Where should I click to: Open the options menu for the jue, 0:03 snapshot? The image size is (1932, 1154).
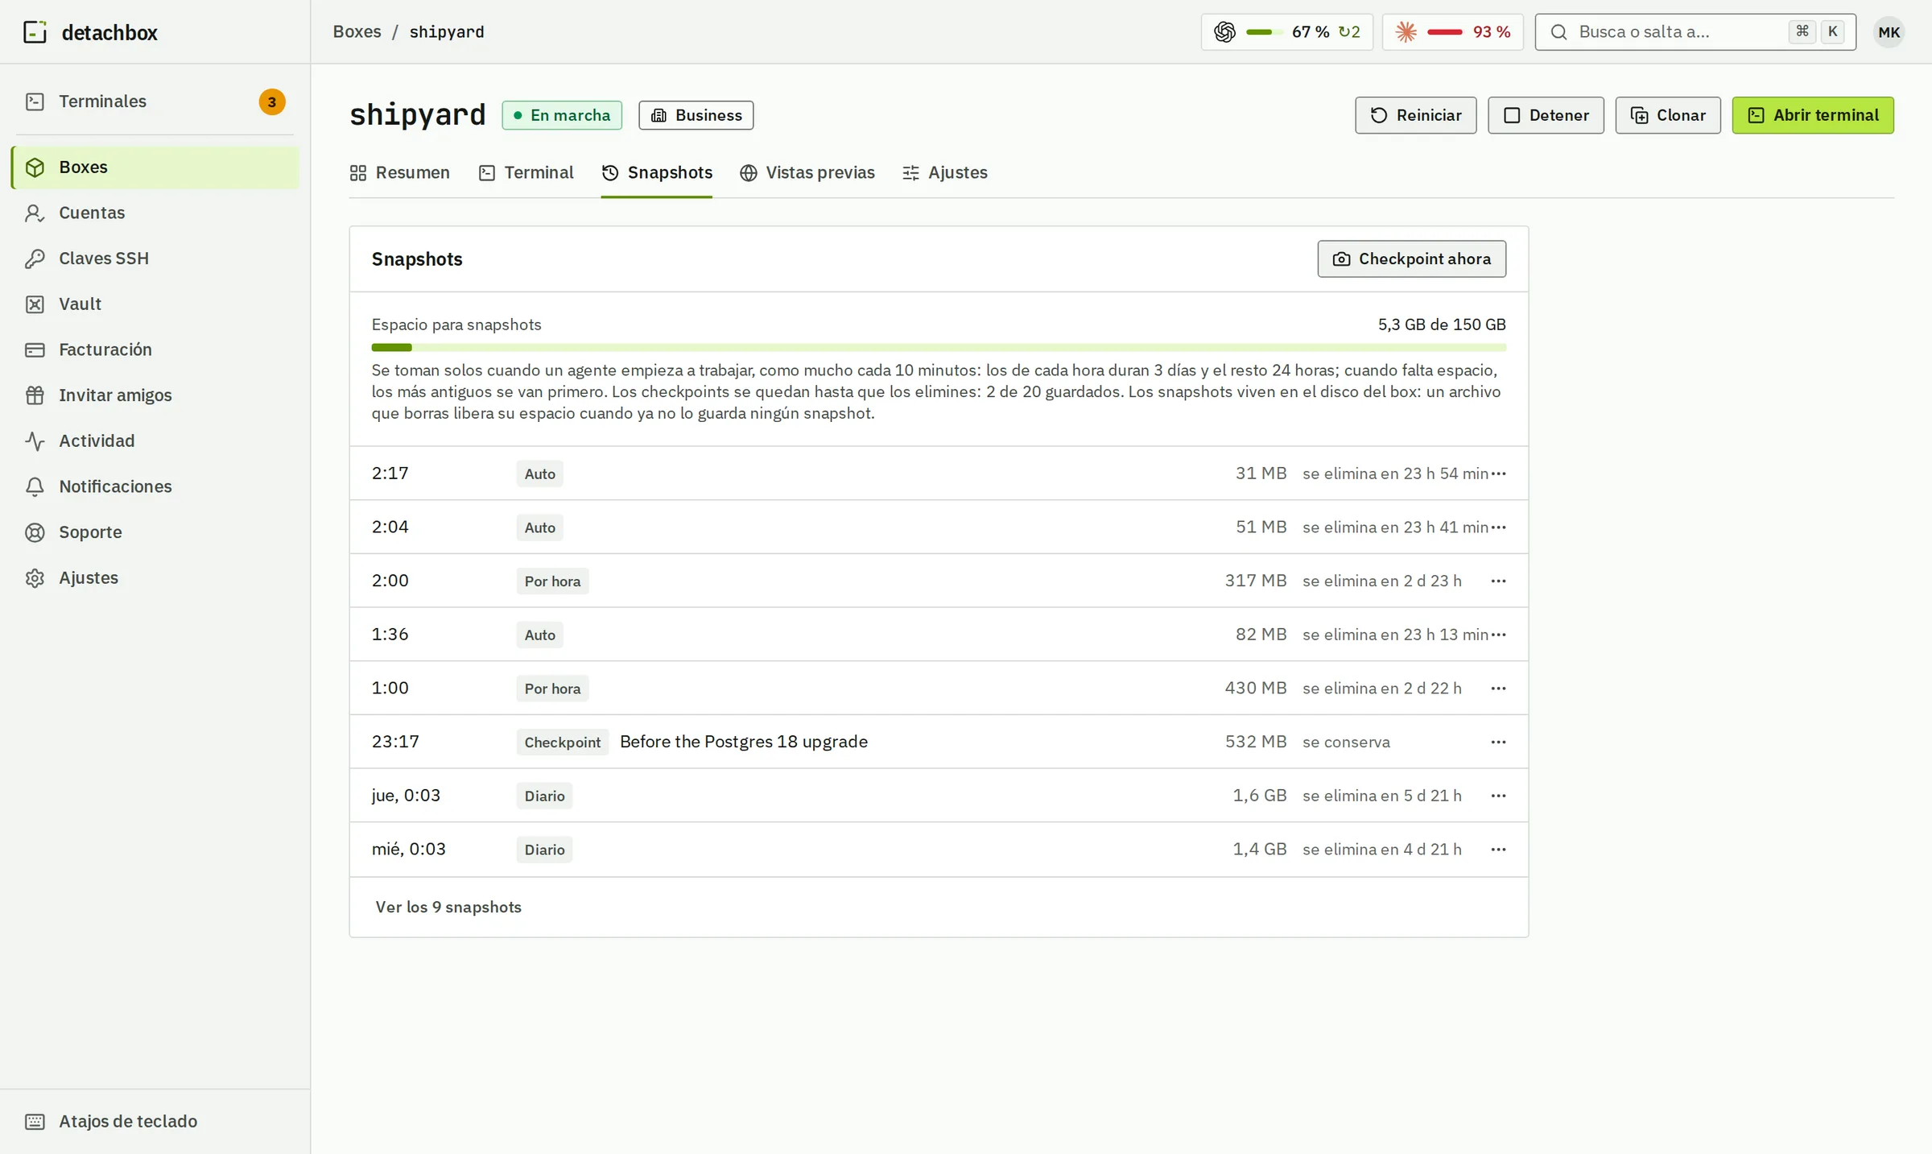(x=1497, y=796)
